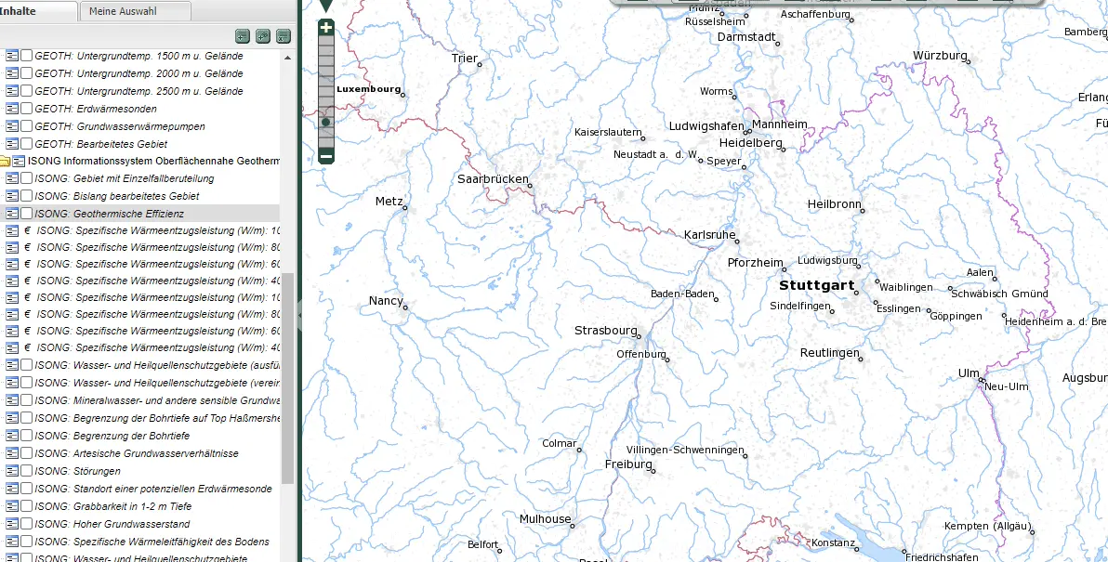The image size is (1108, 562).
Task: Click layer icon beside ISONG: Hoher Grundwasserstand
Action: point(12,524)
